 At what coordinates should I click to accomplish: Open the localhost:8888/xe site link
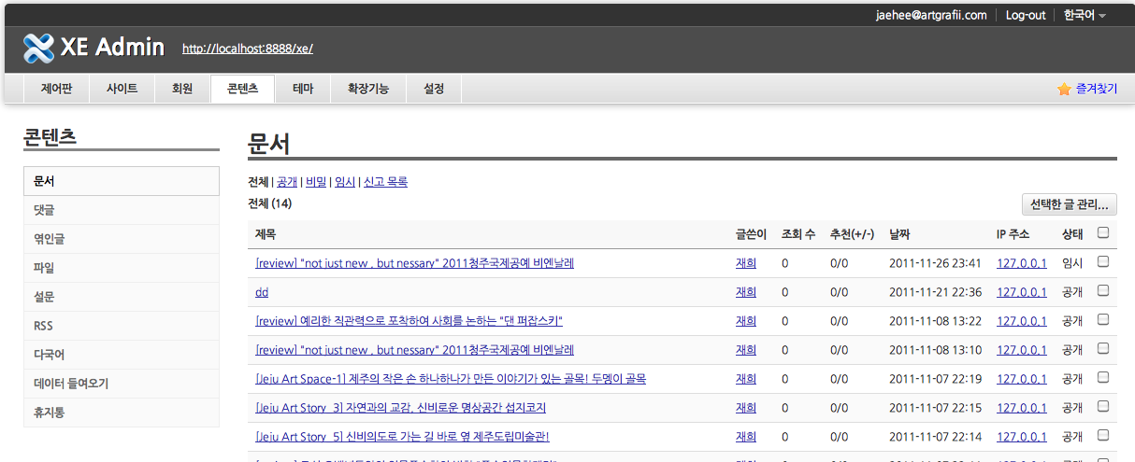click(x=247, y=49)
